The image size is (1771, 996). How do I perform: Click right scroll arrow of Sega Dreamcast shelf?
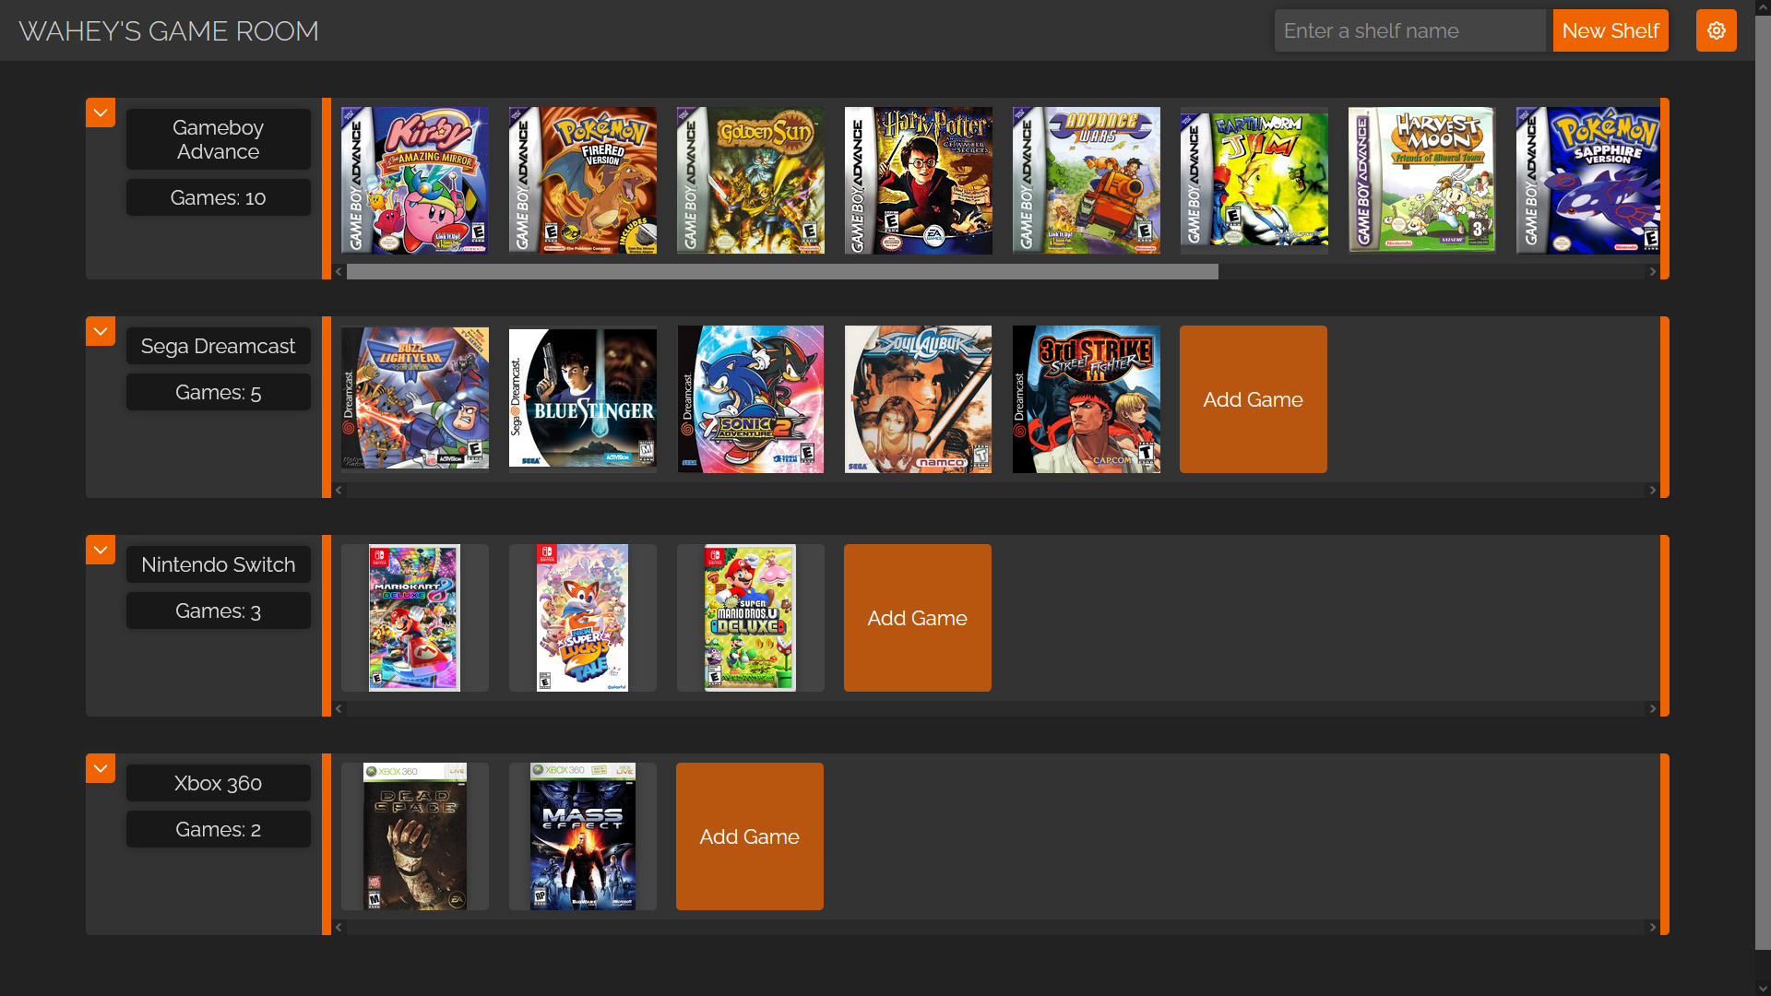[1652, 491]
